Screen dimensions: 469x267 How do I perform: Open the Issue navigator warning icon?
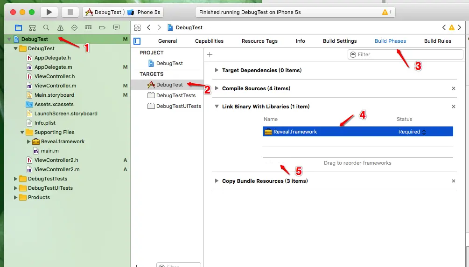tap(60, 28)
